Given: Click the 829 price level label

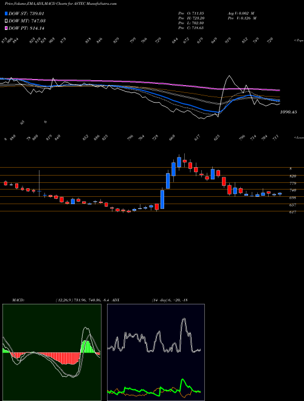Looking at the screenshot, I should click(x=292, y=176).
